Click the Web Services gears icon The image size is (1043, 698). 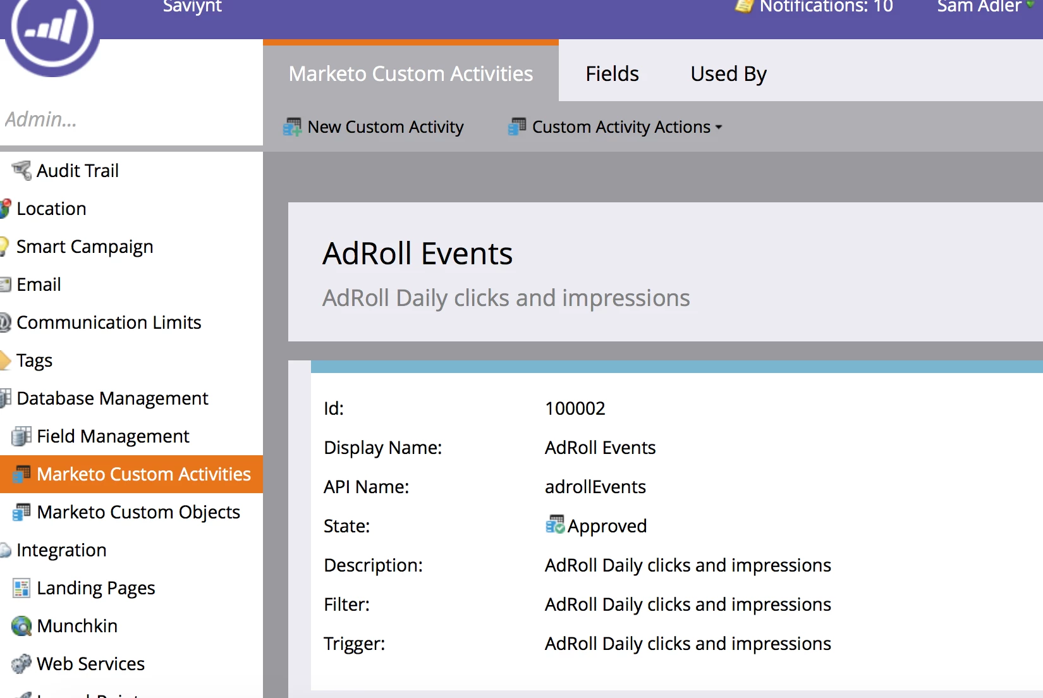[x=21, y=664]
